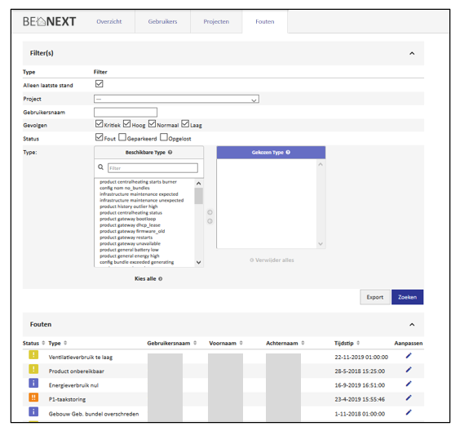Select 'product gateway dhcp_lease' type
The height and width of the screenshot is (431, 460).
(x=130, y=225)
